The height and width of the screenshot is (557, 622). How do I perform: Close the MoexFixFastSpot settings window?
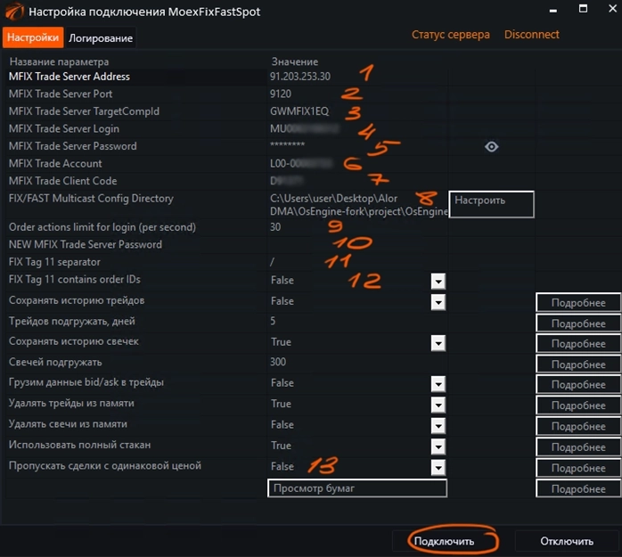(x=612, y=9)
